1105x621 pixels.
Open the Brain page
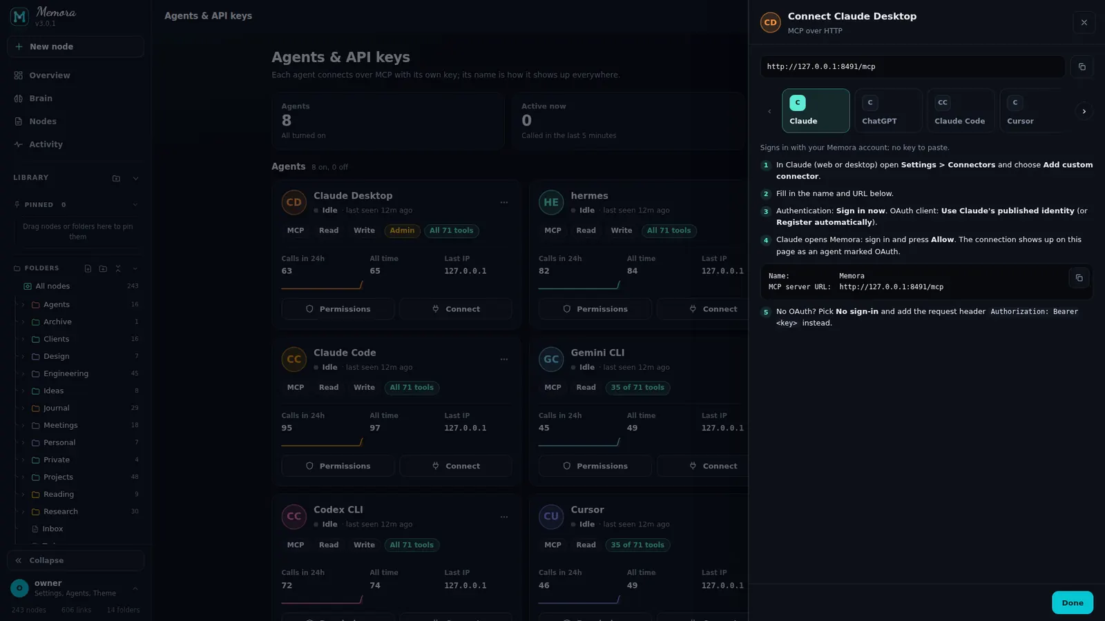tap(75, 99)
